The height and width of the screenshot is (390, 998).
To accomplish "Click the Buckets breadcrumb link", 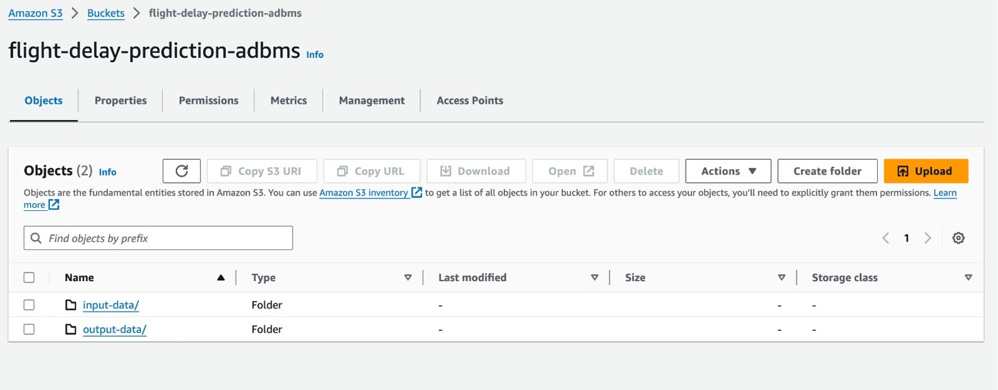I will 106,13.
